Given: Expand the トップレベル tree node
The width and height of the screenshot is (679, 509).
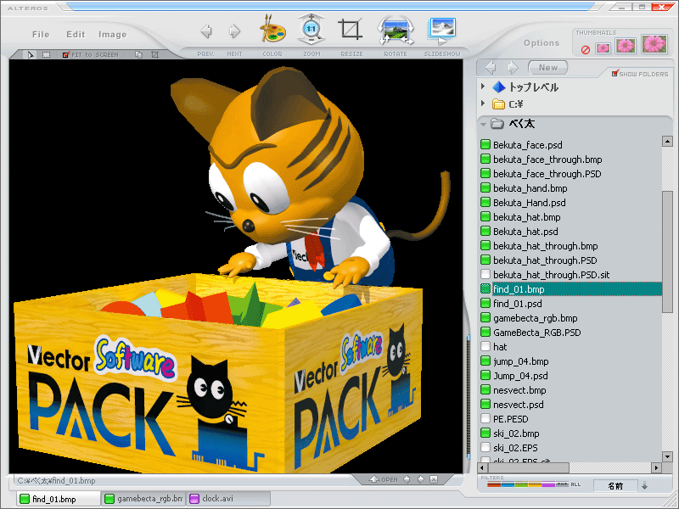Looking at the screenshot, I should (x=483, y=87).
